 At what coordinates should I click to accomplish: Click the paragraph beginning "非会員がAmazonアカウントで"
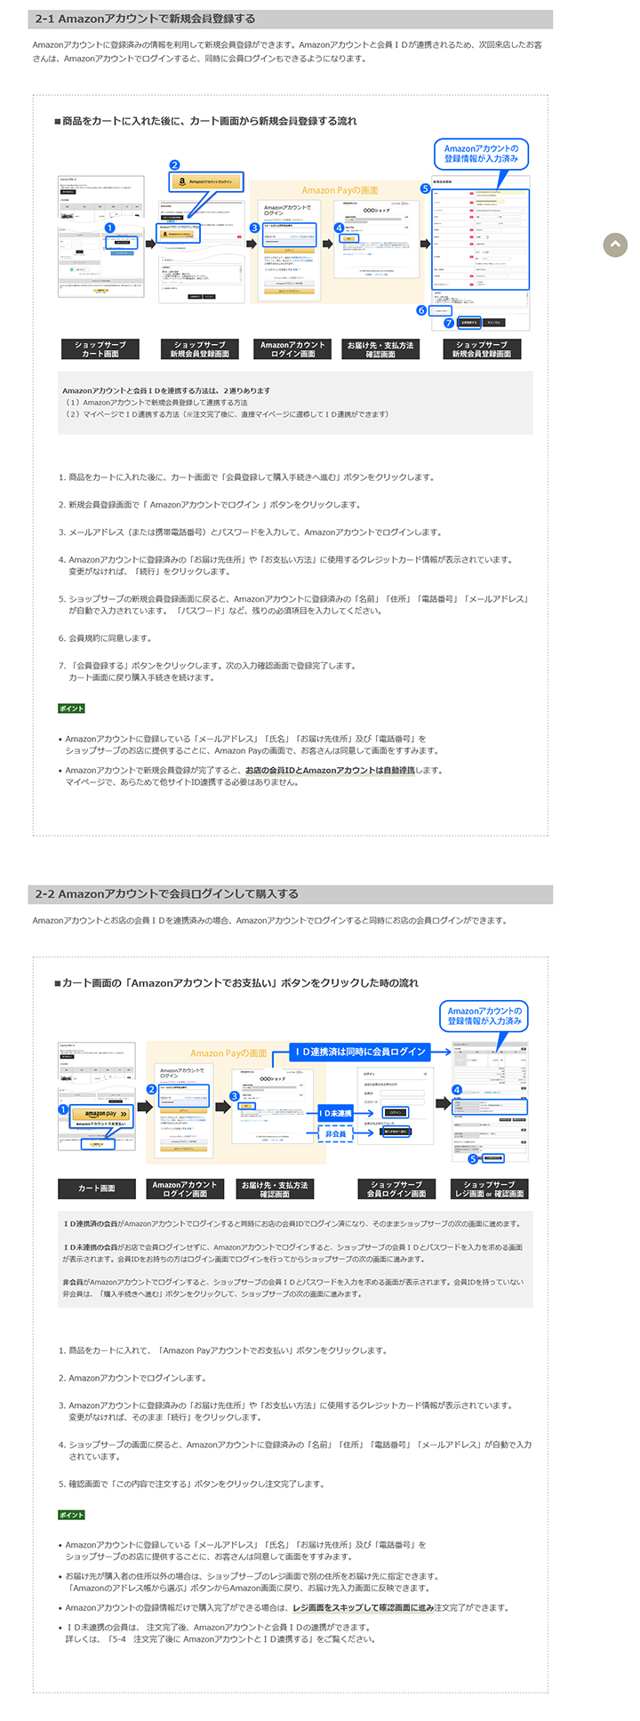point(292,1288)
